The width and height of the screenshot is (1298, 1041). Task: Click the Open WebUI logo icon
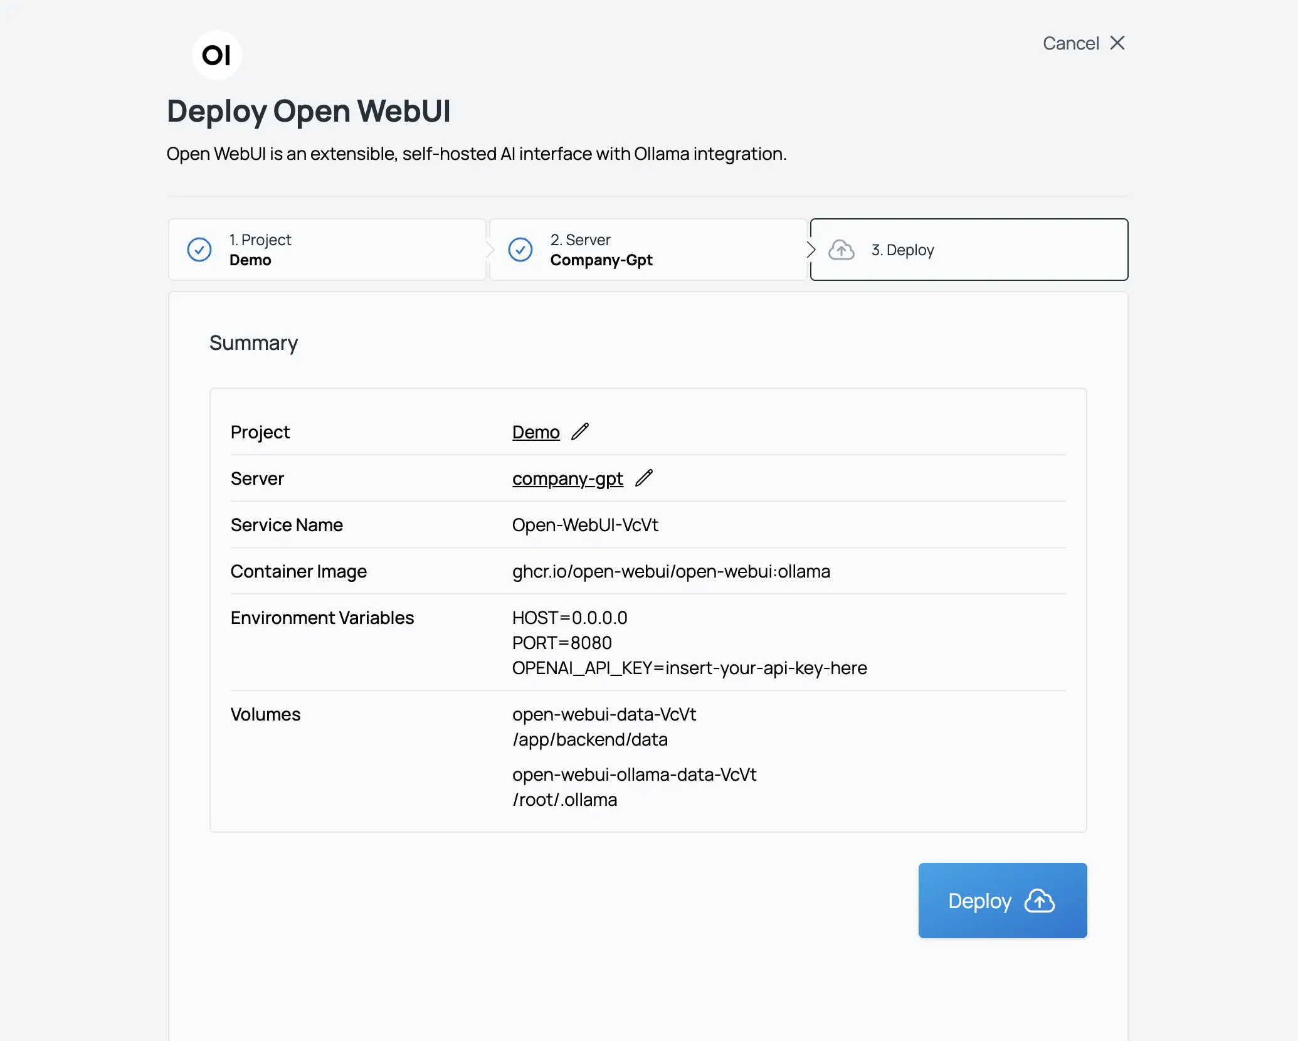coord(216,55)
